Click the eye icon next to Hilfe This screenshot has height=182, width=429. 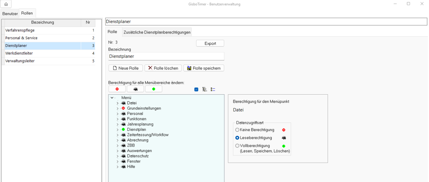(123, 167)
